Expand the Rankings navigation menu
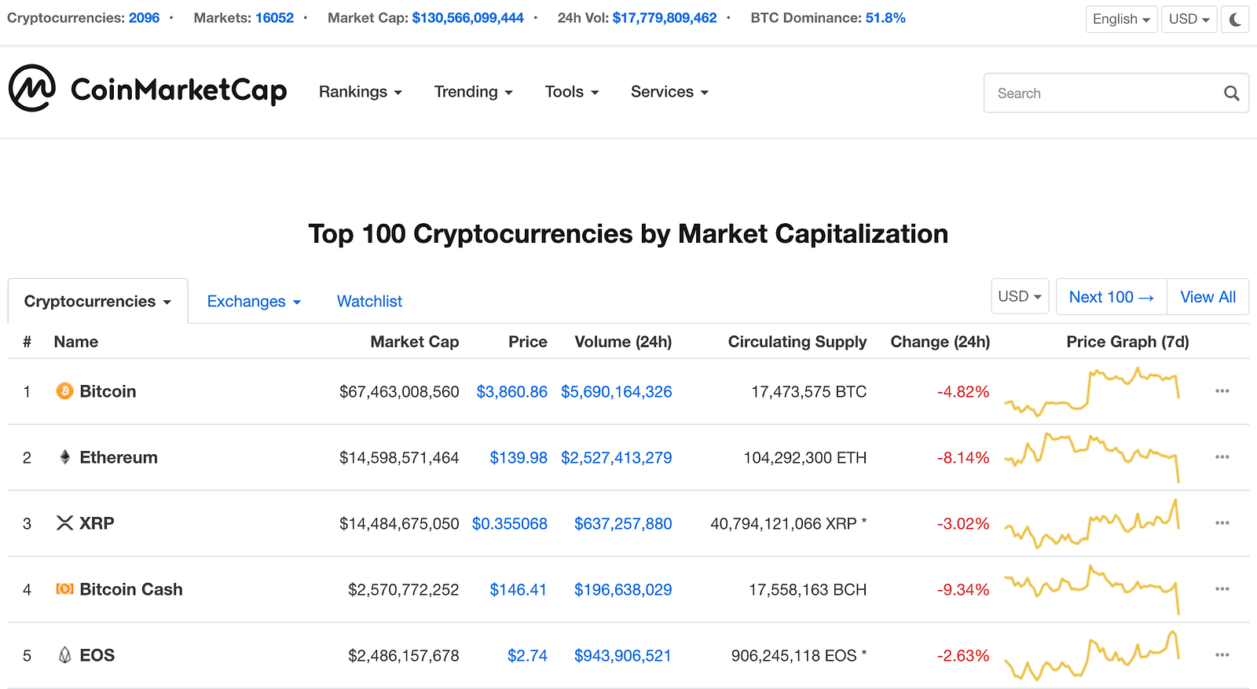Viewport: 1257px width, 689px height. point(360,92)
